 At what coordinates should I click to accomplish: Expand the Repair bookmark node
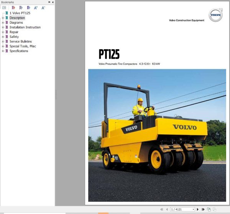click(3, 32)
